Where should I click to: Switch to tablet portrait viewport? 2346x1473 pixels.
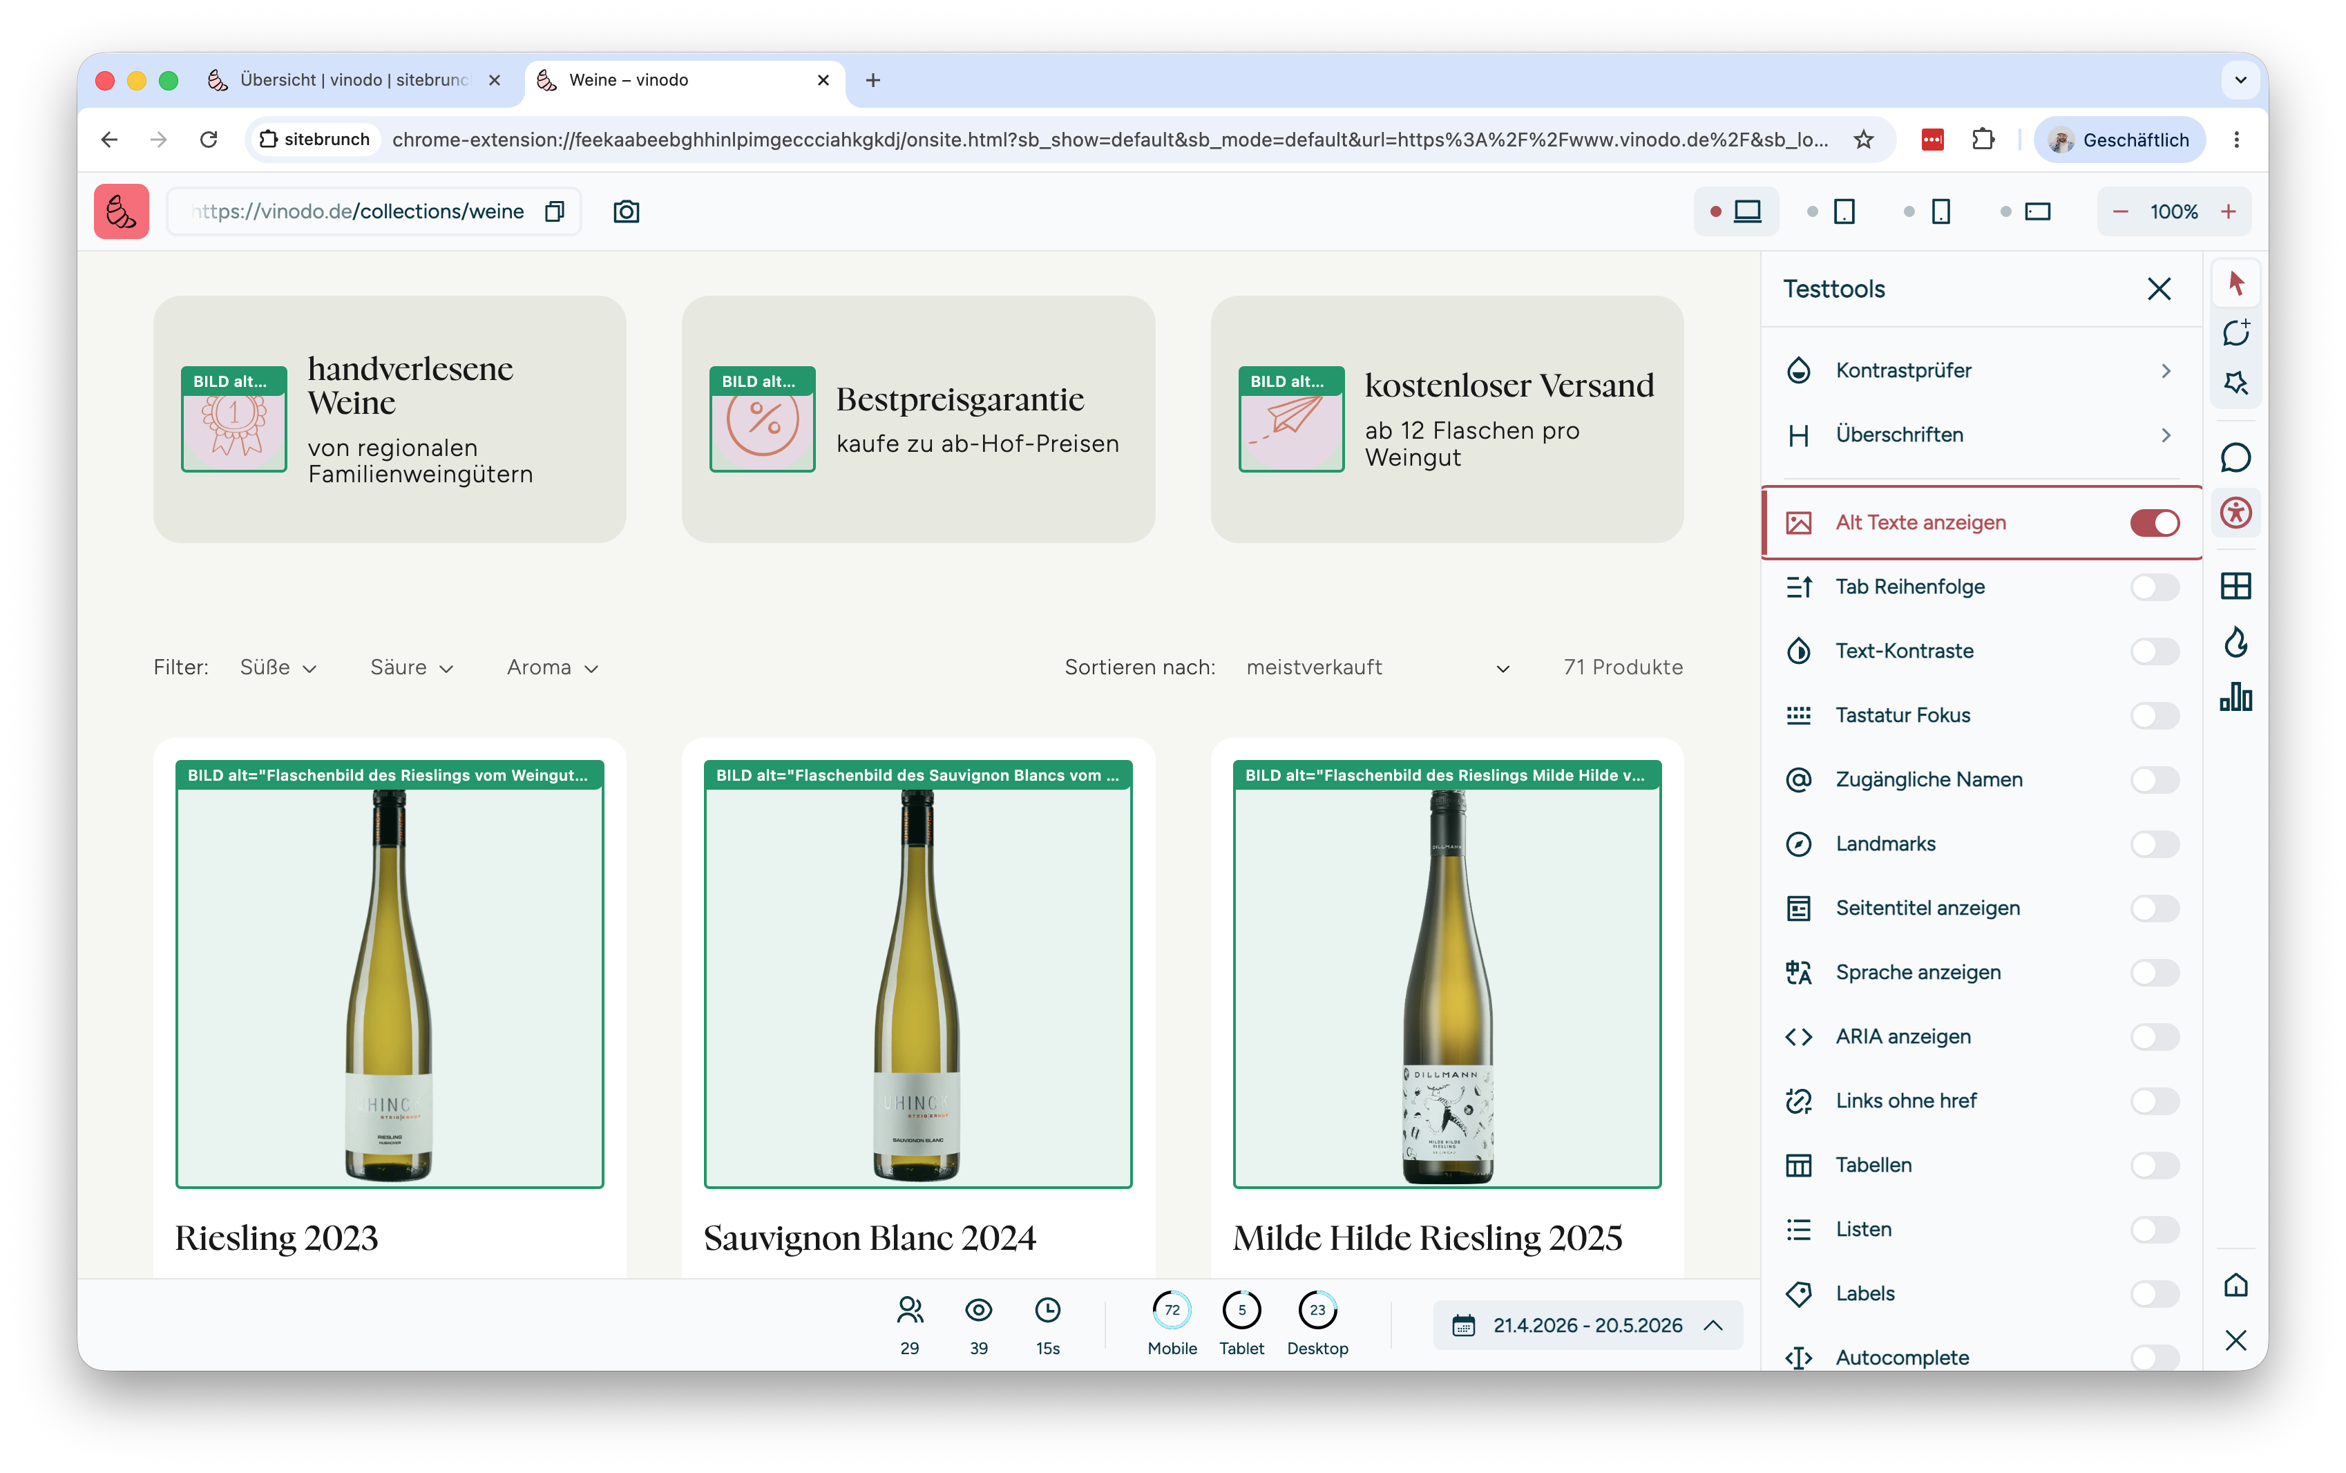(x=1844, y=211)
